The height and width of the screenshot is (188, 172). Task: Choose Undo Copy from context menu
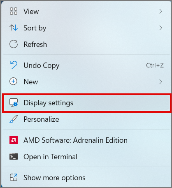86,65
